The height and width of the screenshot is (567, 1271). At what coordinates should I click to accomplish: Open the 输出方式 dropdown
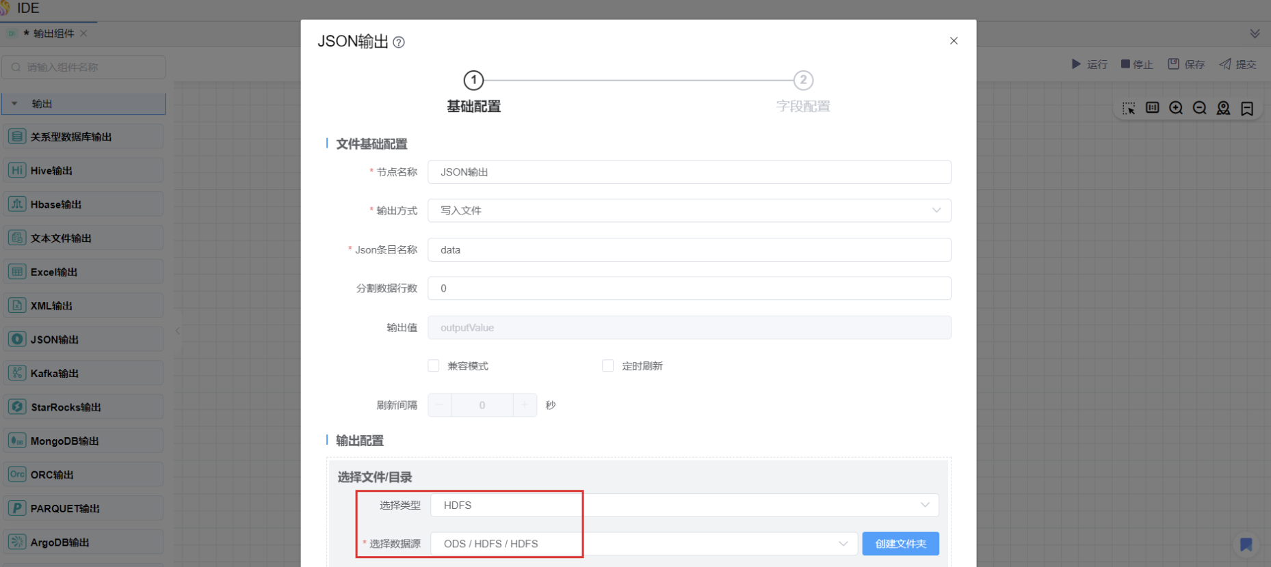click(689, 210)
